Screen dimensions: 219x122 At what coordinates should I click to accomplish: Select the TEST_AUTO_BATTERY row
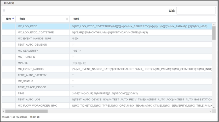coord(32,75)
